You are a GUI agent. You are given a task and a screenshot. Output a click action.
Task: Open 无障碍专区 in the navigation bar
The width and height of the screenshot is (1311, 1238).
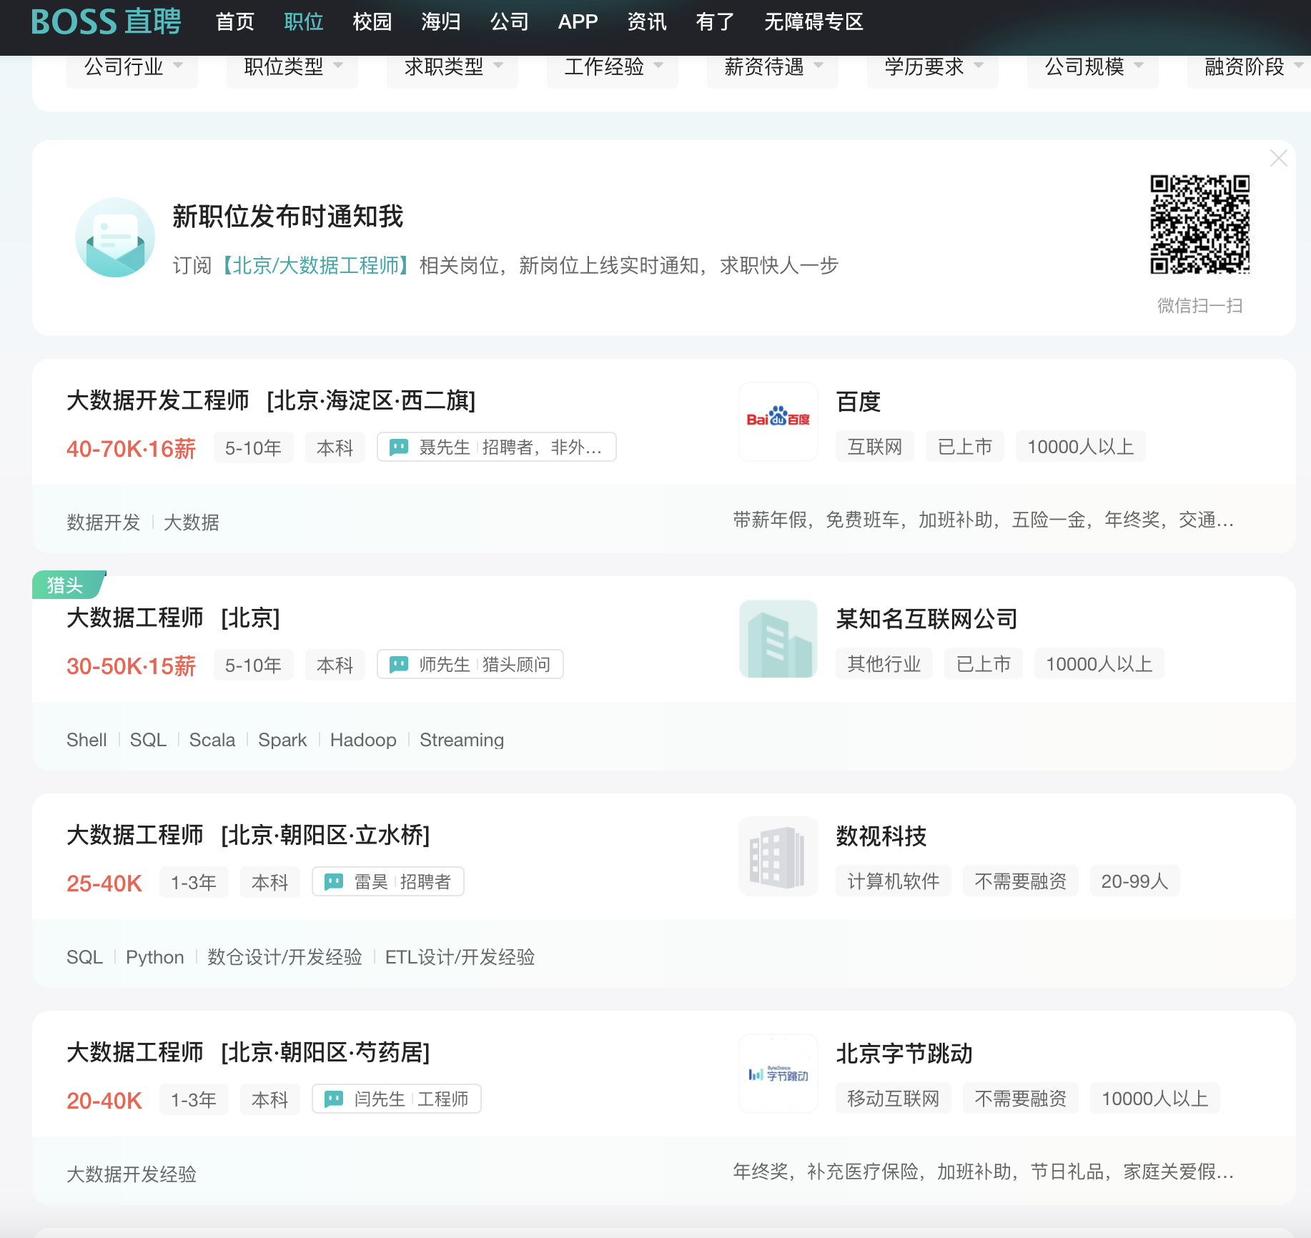coord(813,21)
